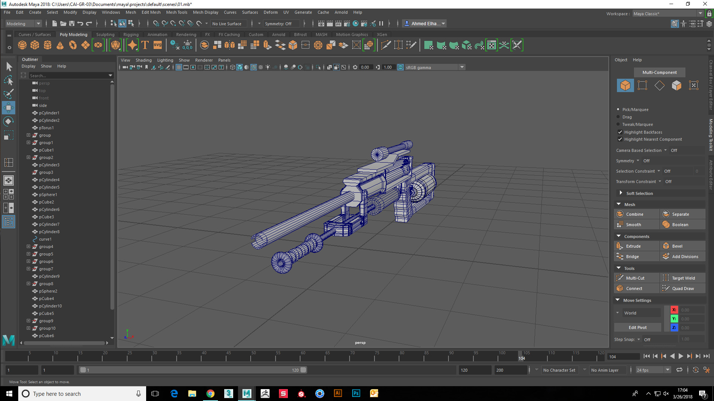This screenshot has height=401, width=714.
Task: Activate the Scale tool in the toolbox
Action: point(9,135)
